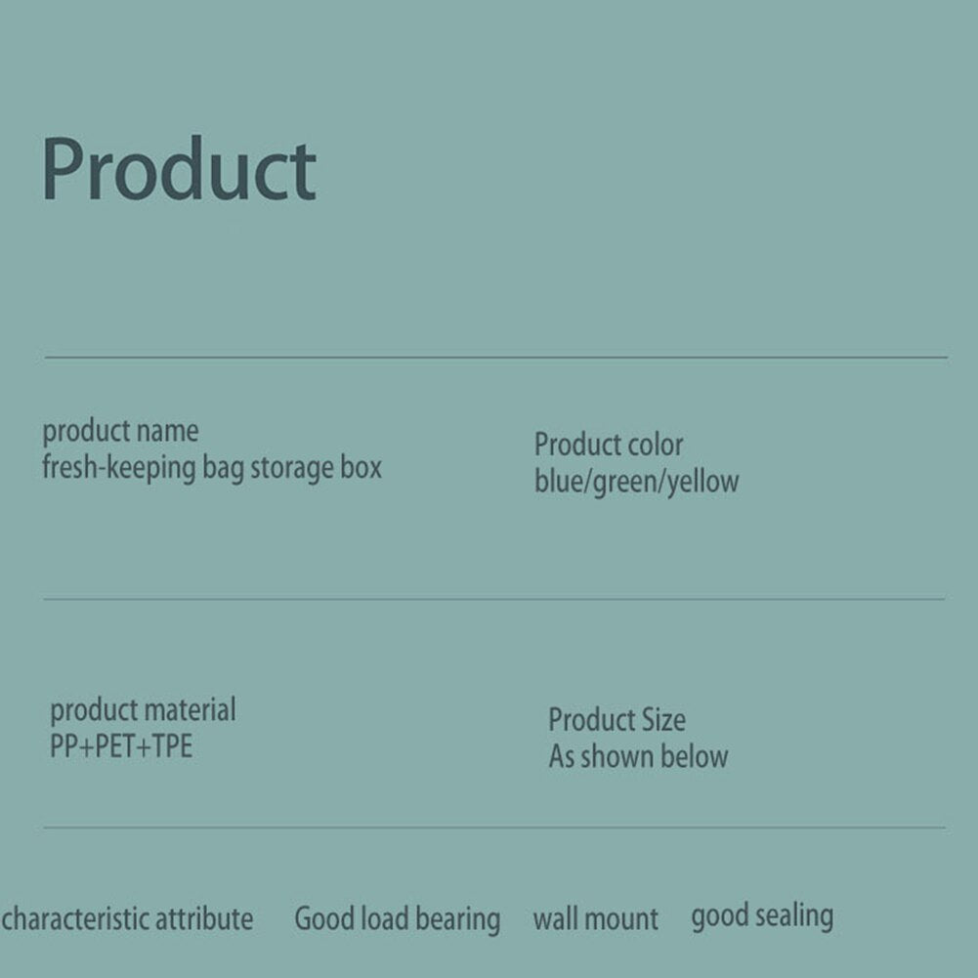Click the divider line above characteristic attribute
978x978 pixels.
(x=494, y=828)
